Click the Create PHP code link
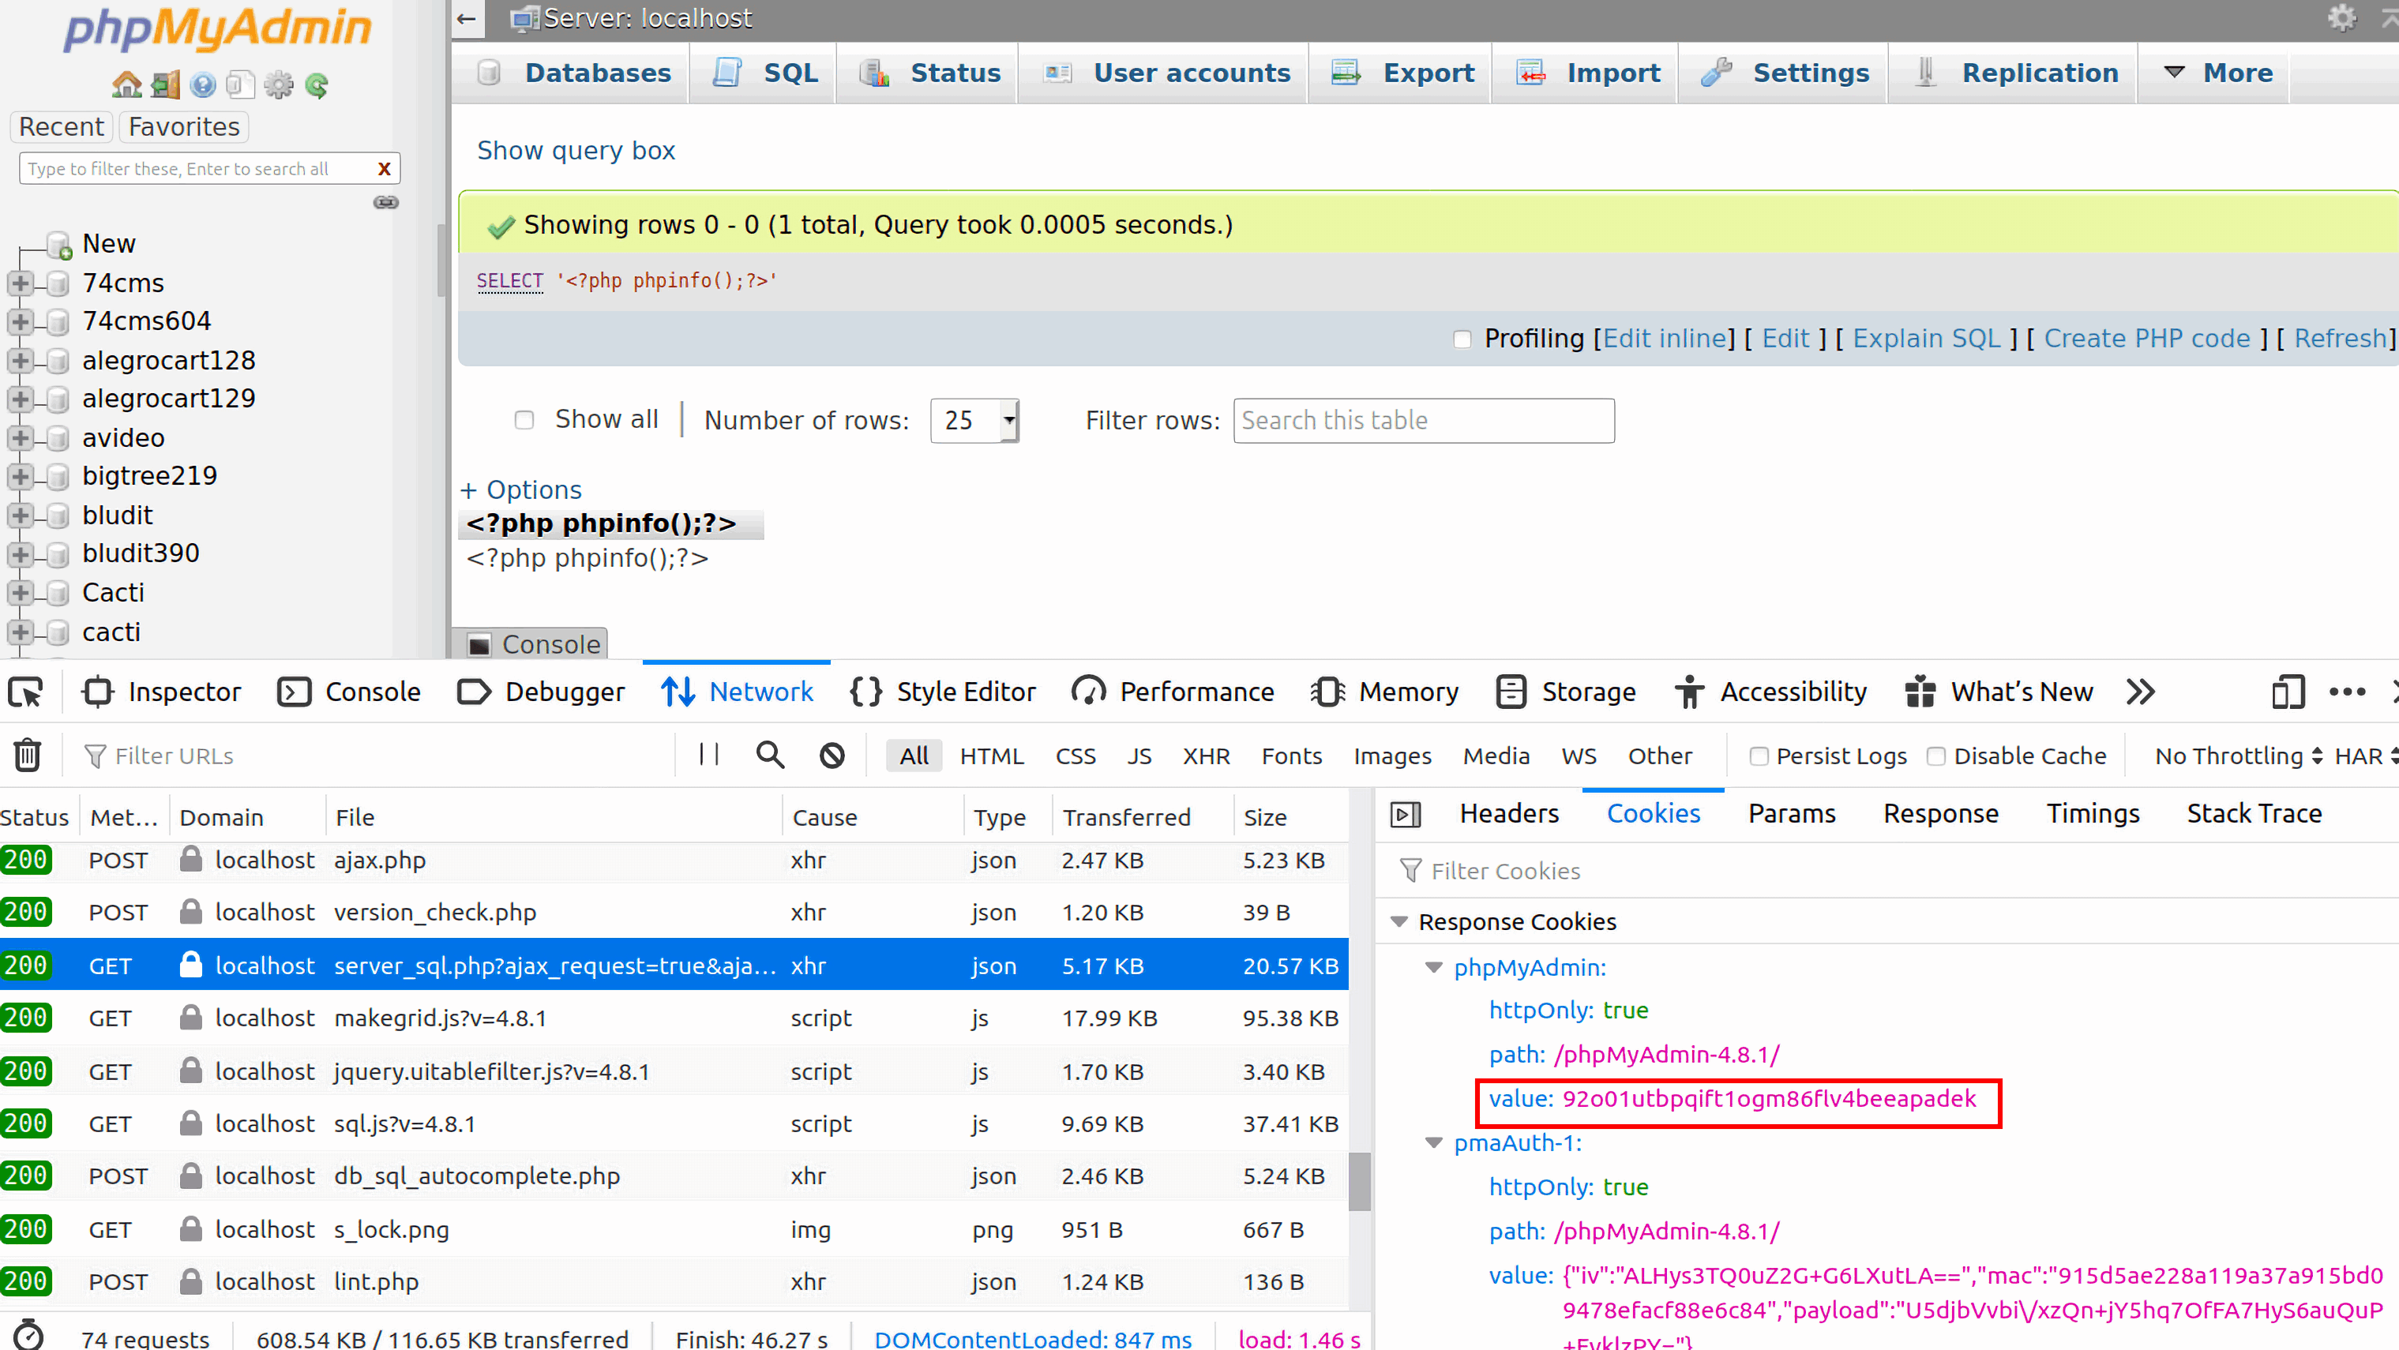The image size is (2399, 1350). (2148, 339)
